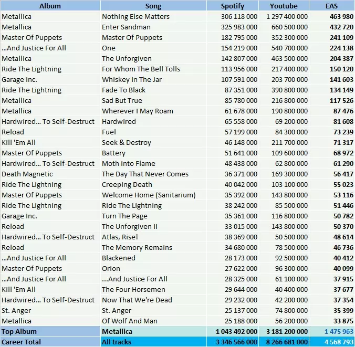Click the Spotify column header

tap(233, 6)
